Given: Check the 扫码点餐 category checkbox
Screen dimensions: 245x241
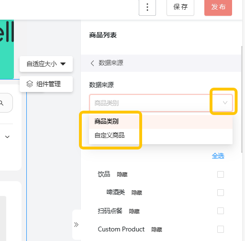Looking at the screenshot, I should (x=221, y=211).
